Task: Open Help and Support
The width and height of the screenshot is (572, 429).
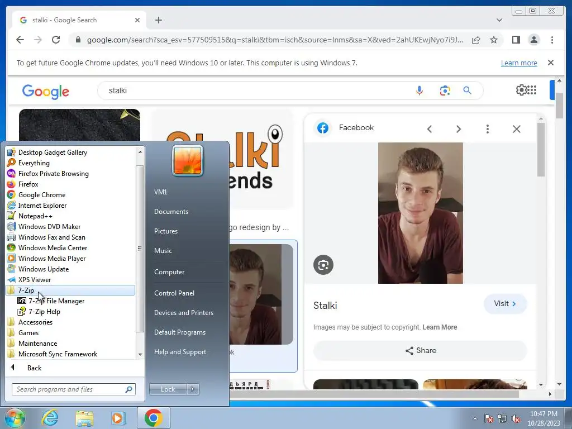Action: (180, 352)
